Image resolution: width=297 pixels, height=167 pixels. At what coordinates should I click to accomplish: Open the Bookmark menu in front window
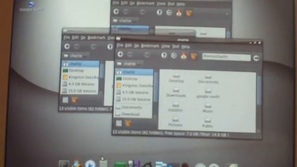coord(150,46)
